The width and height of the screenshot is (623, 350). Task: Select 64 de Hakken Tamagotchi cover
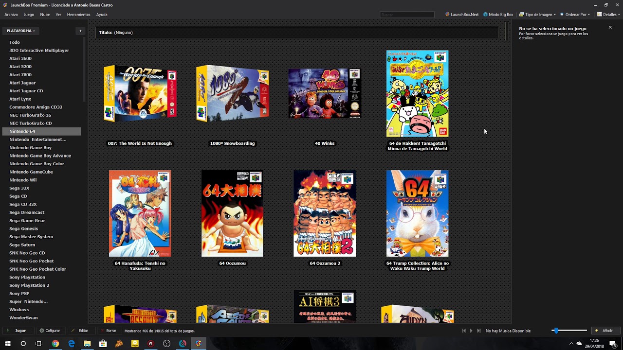[417, 93]
